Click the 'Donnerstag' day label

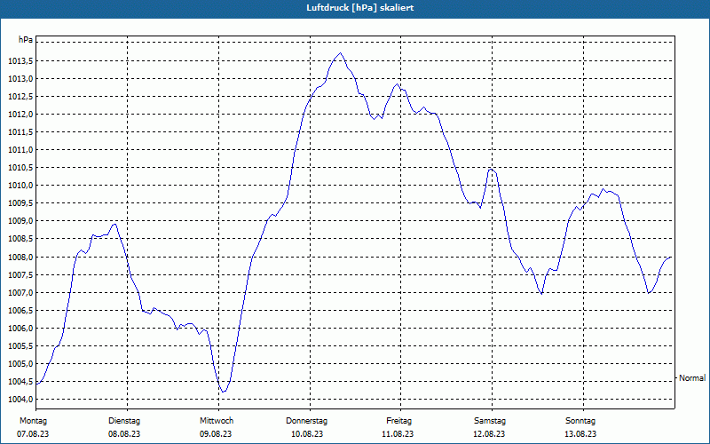(306, 421)
